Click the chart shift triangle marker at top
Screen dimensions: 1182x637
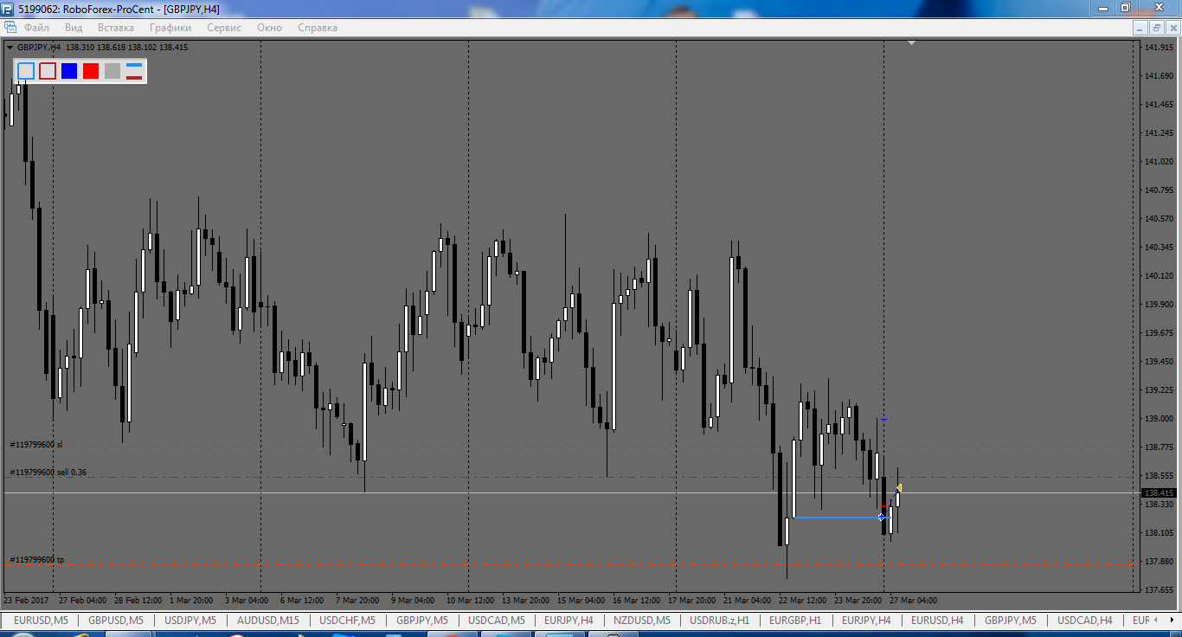click(911, 42)
